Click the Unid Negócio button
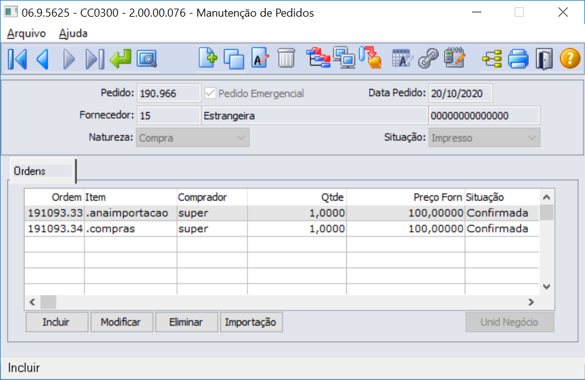The height and width of the screenshot is (380, 585). [x=510, y=322]
